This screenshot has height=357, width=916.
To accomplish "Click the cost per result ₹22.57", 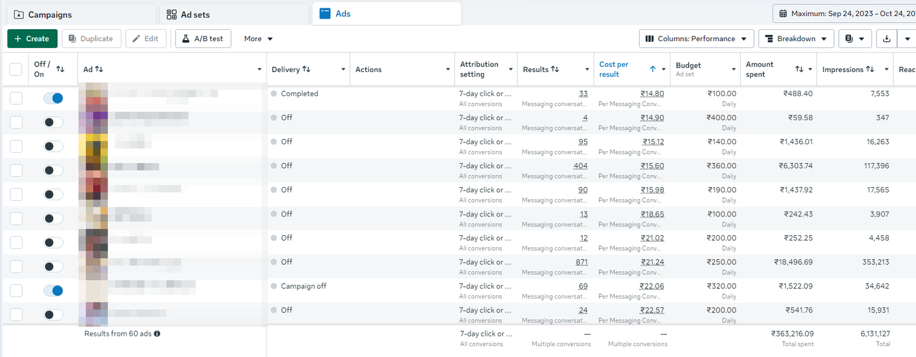I will [652, 310].
